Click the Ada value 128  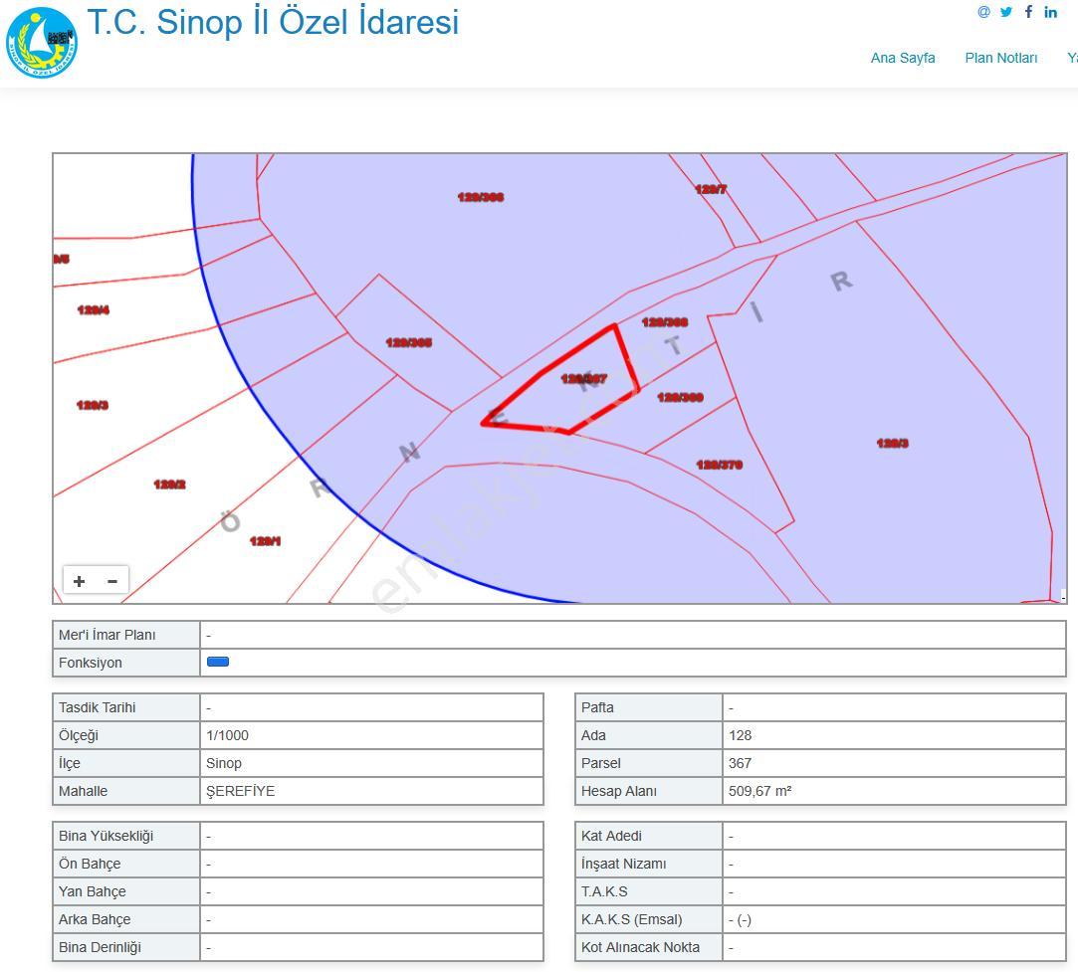(x=741, y=735)
